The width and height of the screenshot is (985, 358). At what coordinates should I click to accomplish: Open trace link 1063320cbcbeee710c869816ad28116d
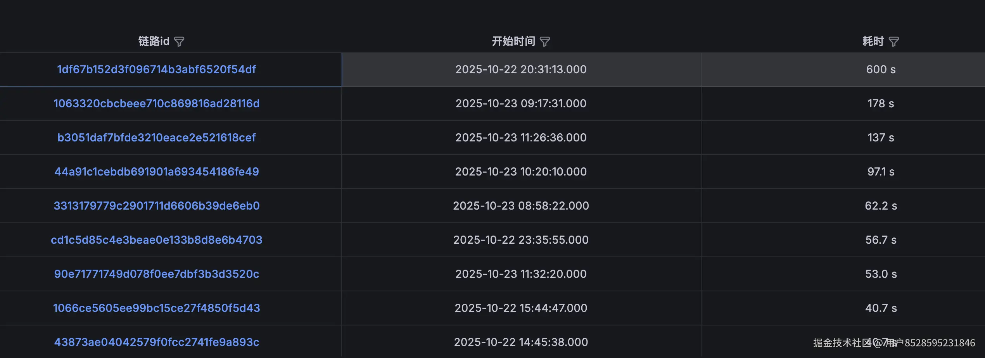pyautogui.click(x=156, y=103)
